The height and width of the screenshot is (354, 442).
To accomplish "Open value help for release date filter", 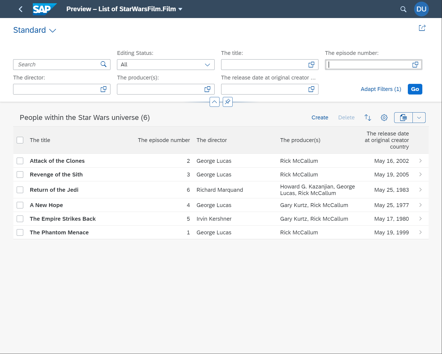I will click(x=311, y=89).
